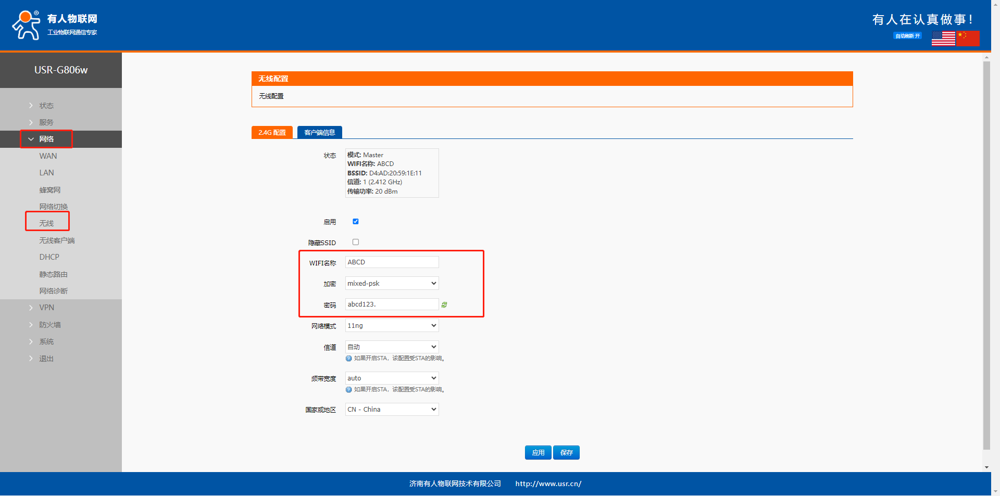This screenshot has height=496, width=1000.
Task: Open the 网络模式 11ng dropdown
Action: (392, 326)
